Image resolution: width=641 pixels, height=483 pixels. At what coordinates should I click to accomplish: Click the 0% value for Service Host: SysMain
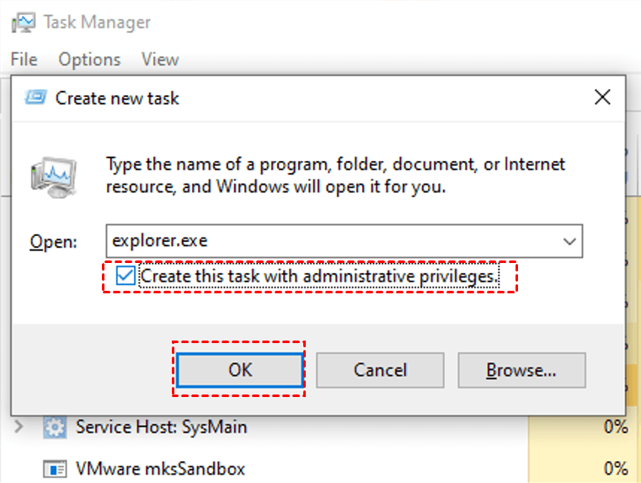615,427
